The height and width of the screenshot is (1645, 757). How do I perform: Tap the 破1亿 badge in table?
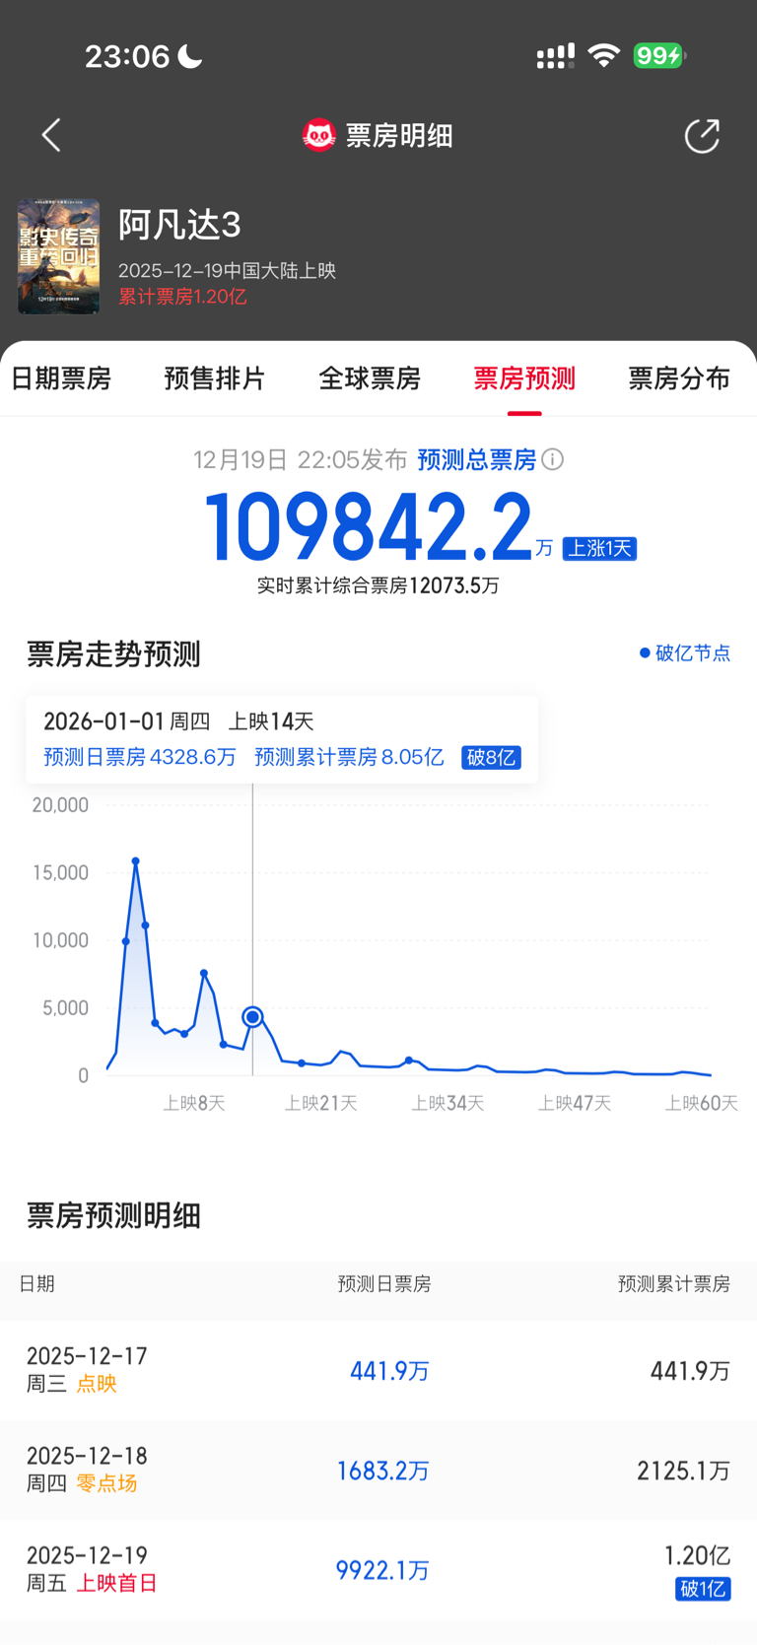[x=703, y=1589]
